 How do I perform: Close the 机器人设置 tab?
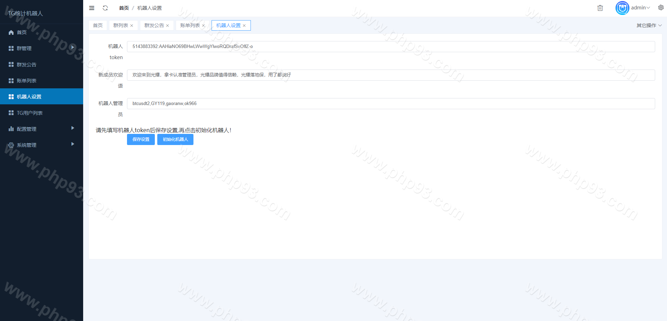(x=244, y=26)
